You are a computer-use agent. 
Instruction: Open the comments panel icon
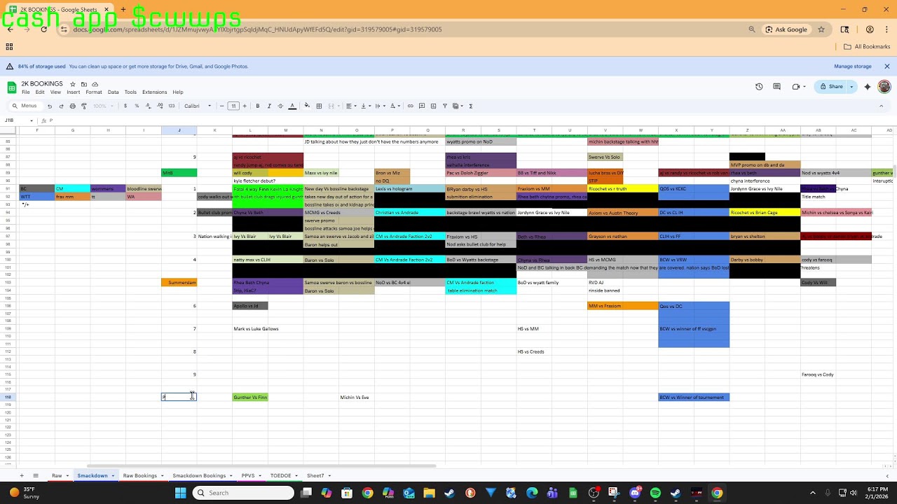coord(776,87)
